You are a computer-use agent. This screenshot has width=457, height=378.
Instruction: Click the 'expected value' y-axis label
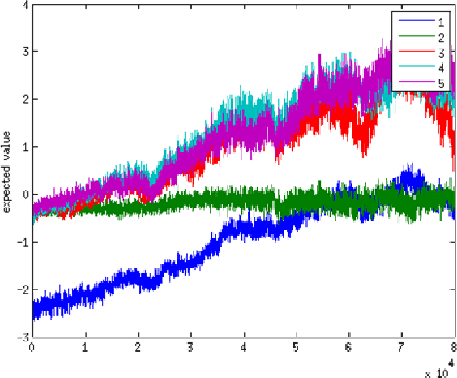point(6,172)
